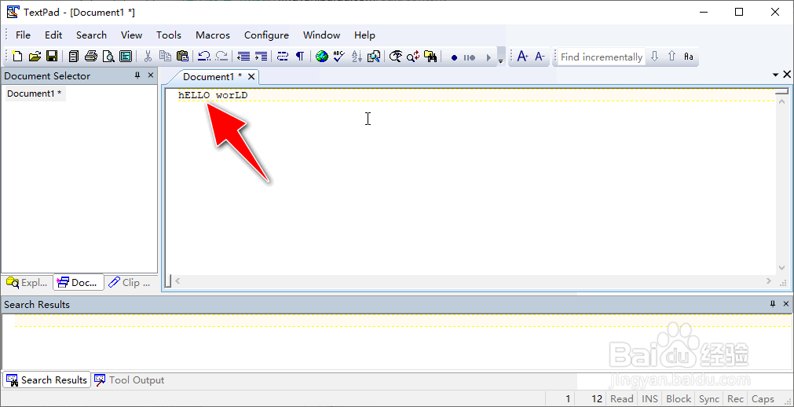Open the Window menu
The width and height of the screenshot is (794, 407).
[x=321, y=35]
